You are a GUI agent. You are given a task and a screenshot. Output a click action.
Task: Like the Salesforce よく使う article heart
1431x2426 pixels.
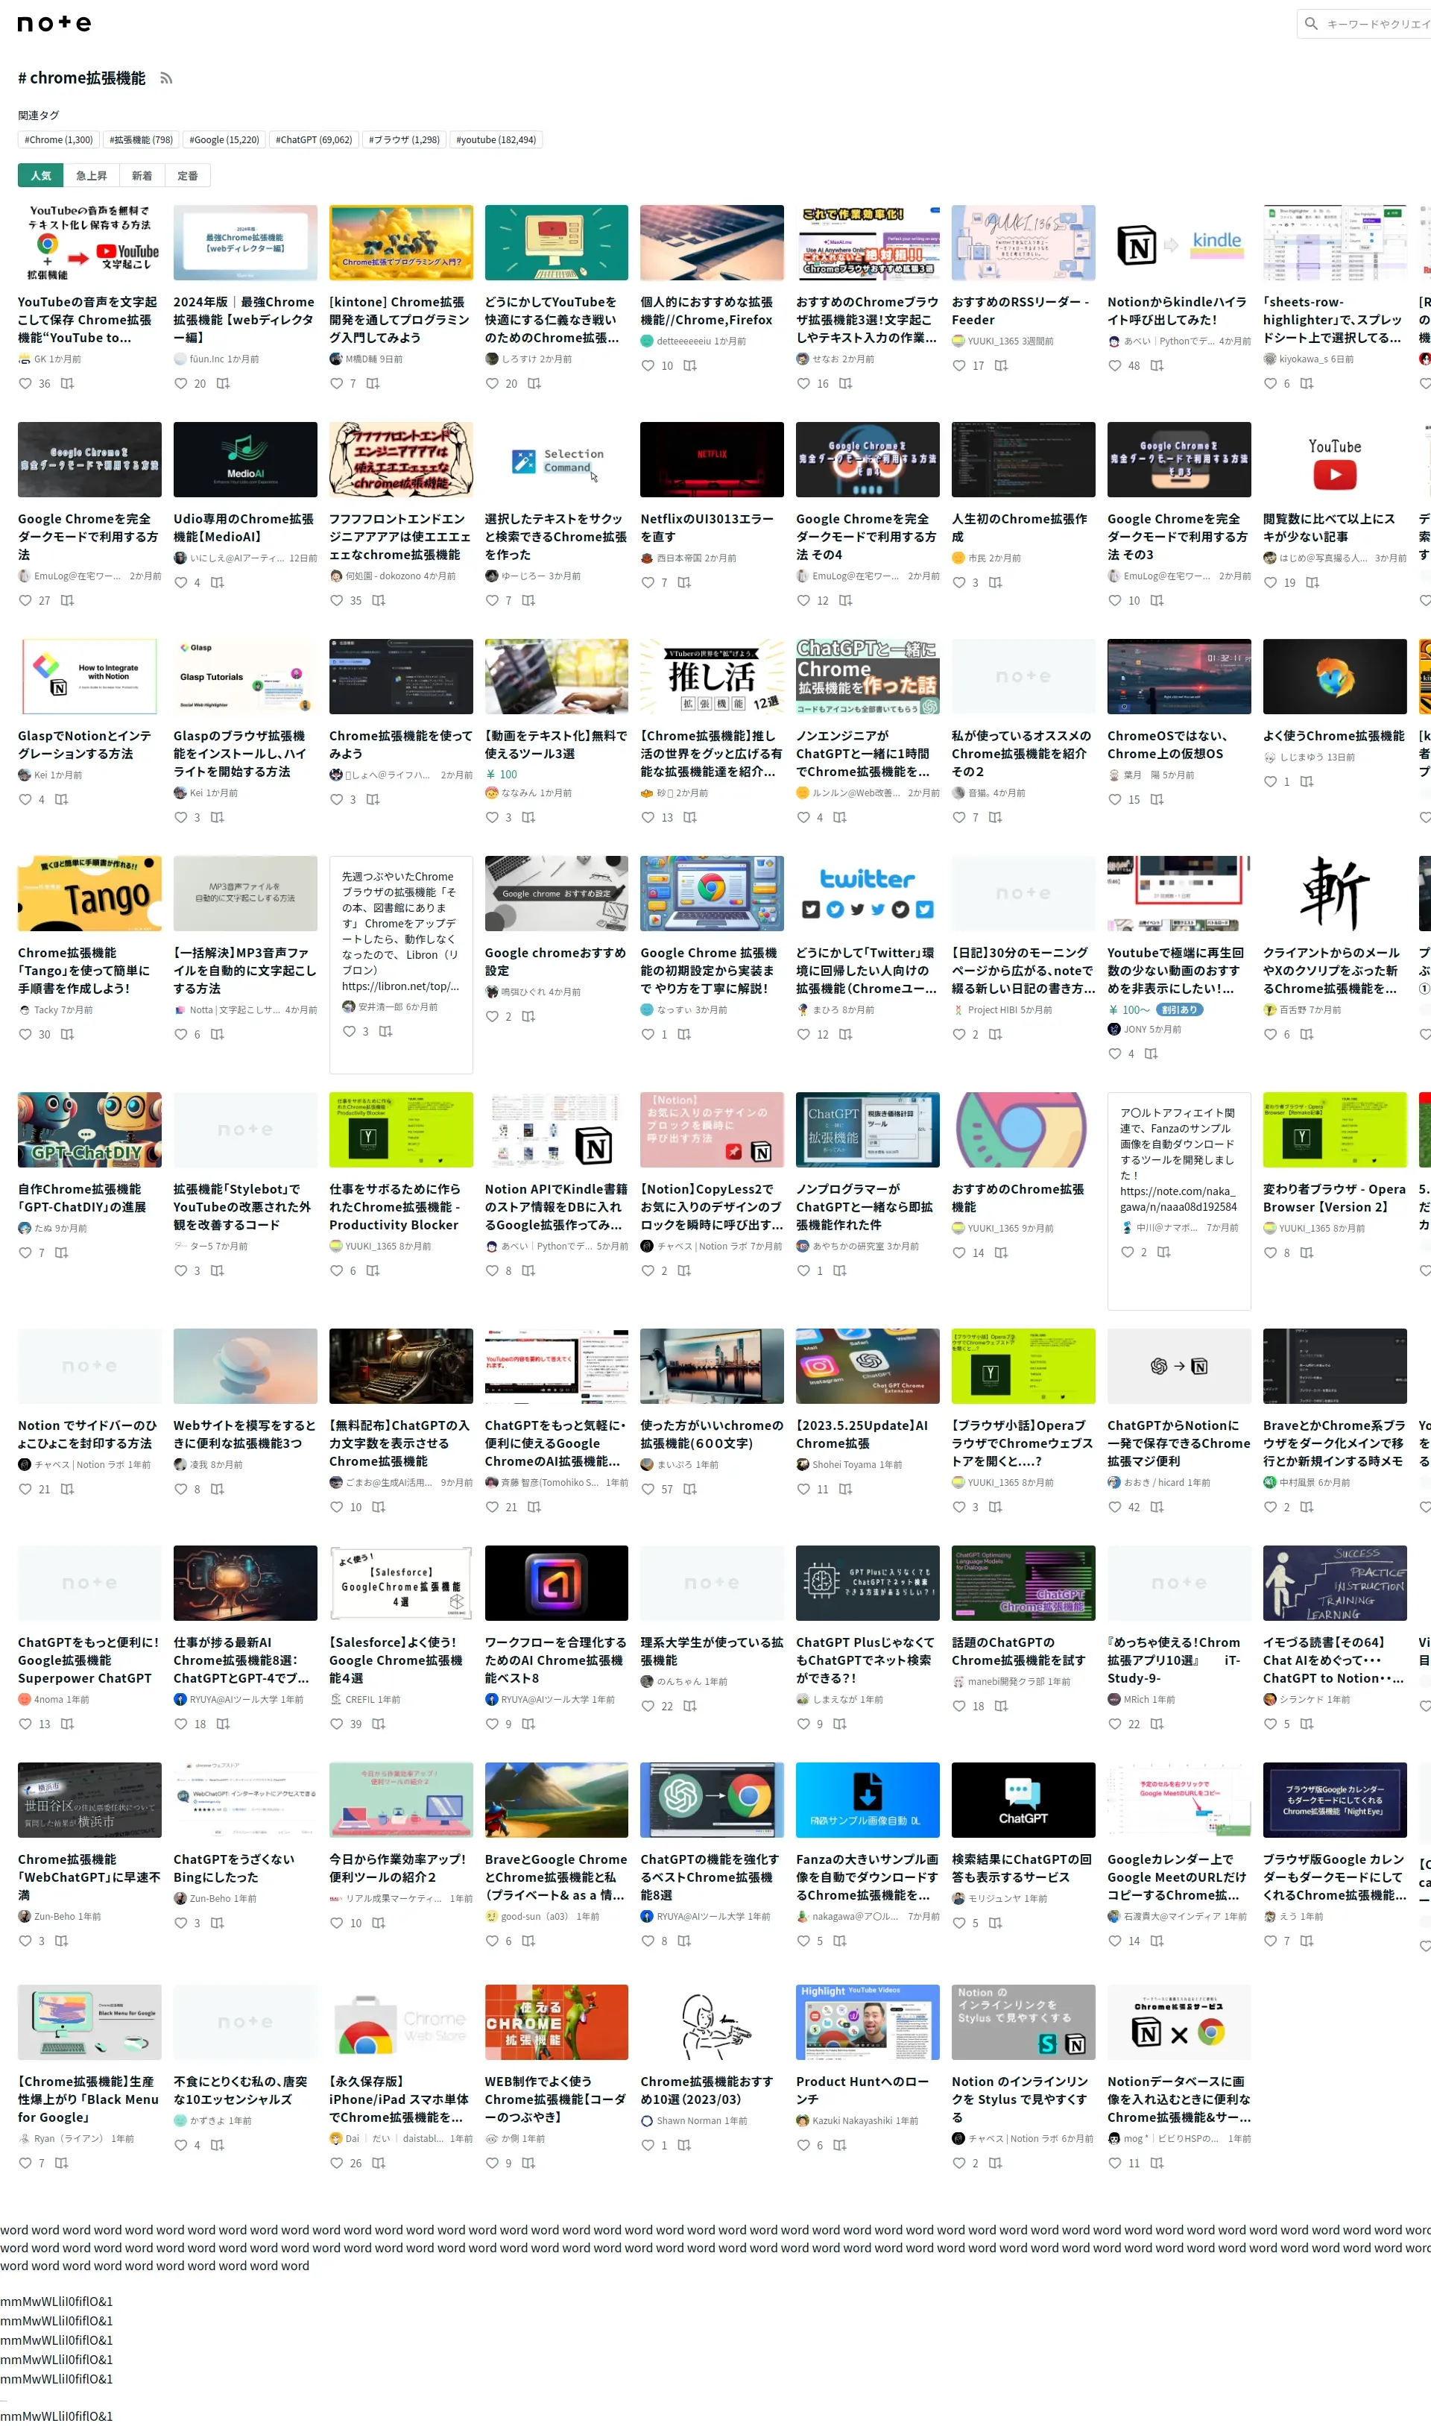coord(337,1724)
